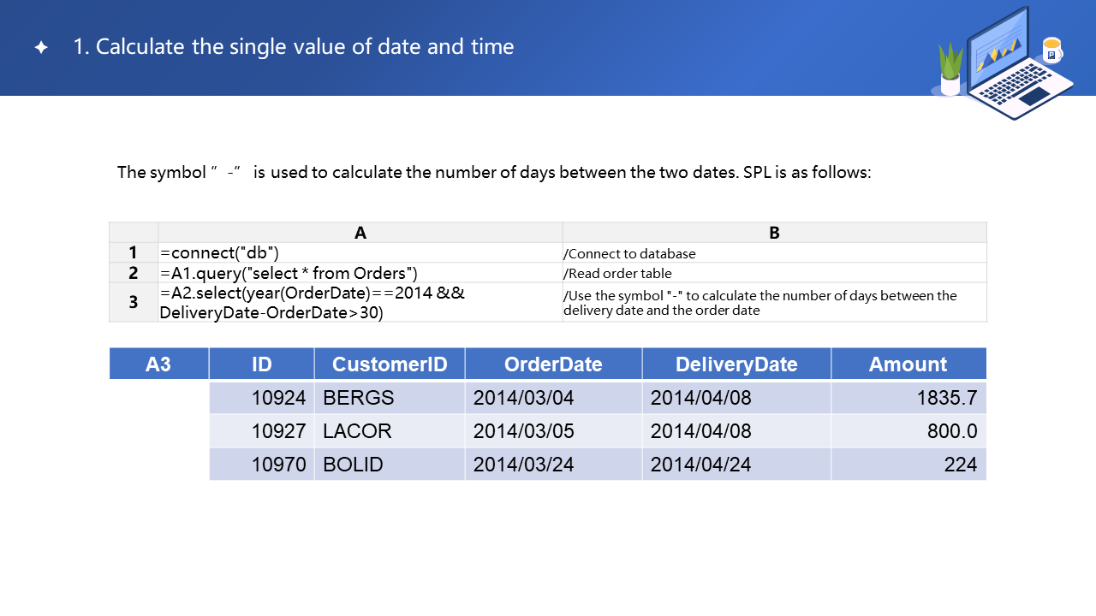The height and width of the screenshot is (616, 1096).
Task: Click the coffee mug beside the laptop
Action: [1051, 50]
